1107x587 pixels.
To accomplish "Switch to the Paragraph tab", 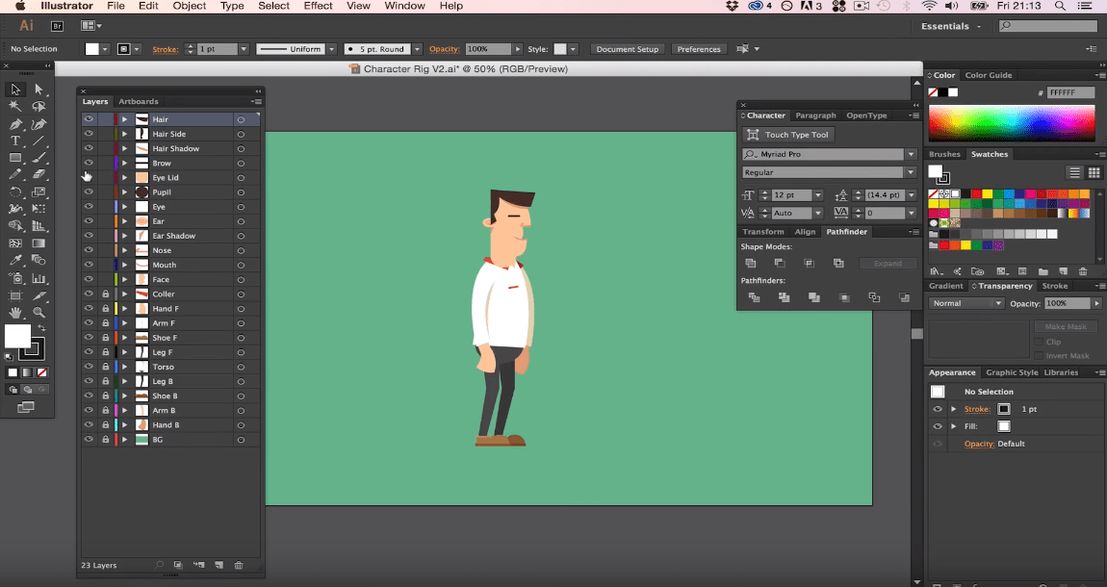I will click(x=815, y=115).
